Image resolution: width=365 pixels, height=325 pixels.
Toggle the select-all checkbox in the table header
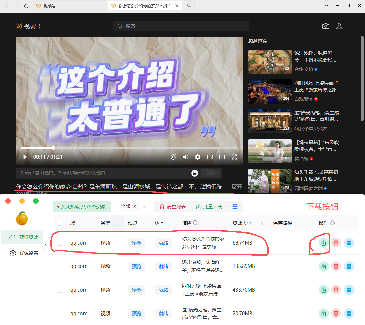(59, 223)
